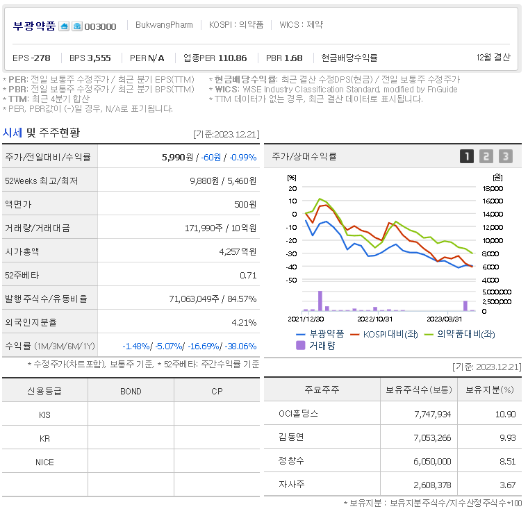Select the 52주베타 0.71 value

click(x=248, y=276)
